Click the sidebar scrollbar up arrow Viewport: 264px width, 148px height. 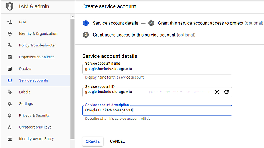(x=72, y=16)
